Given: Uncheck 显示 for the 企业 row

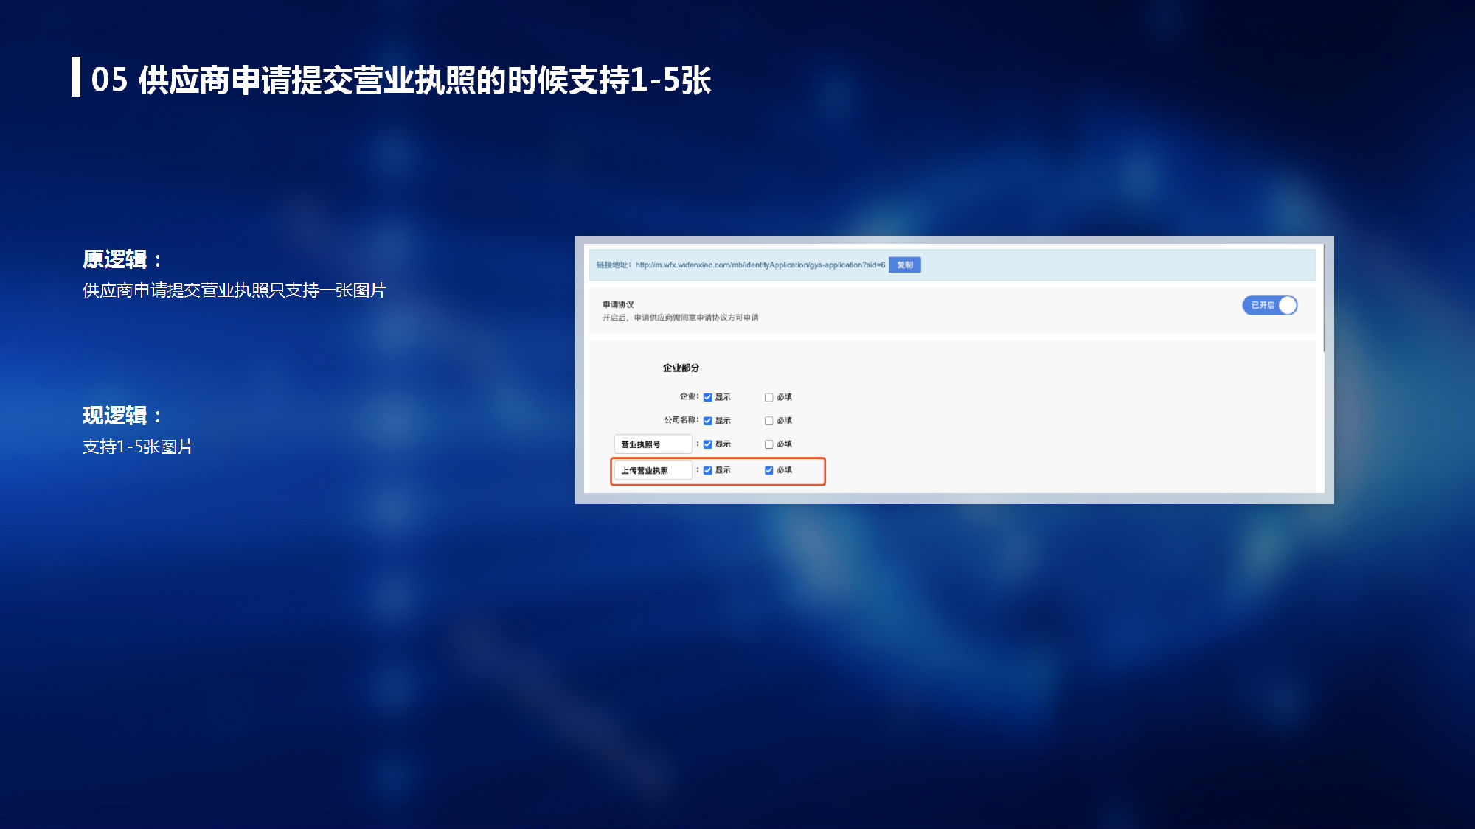Looking at the screenshot, I should click(708, 397).
